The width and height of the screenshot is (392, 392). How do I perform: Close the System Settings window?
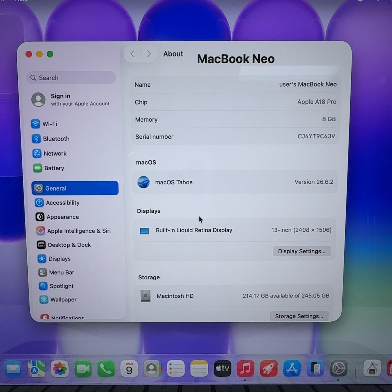tap(29, 54)
